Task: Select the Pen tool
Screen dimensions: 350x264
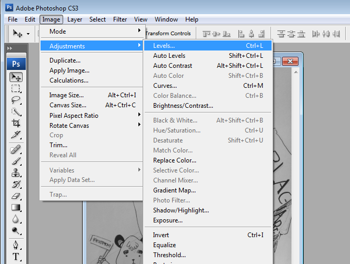Action: click(x=16, y=245)
